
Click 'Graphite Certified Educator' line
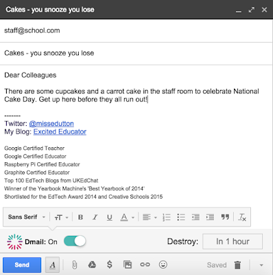37,173
